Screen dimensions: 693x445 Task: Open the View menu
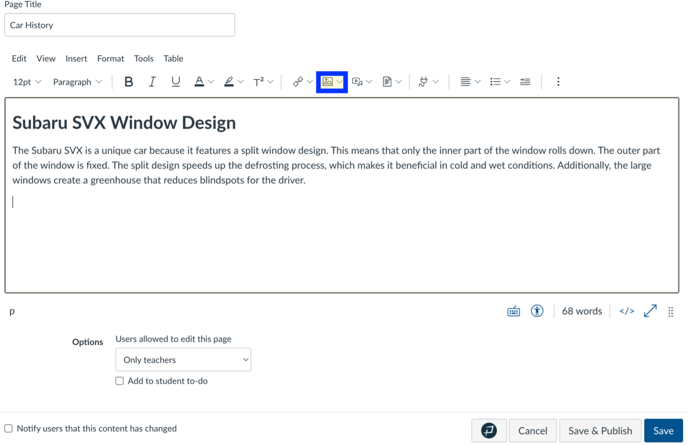(x=46, y=59)
